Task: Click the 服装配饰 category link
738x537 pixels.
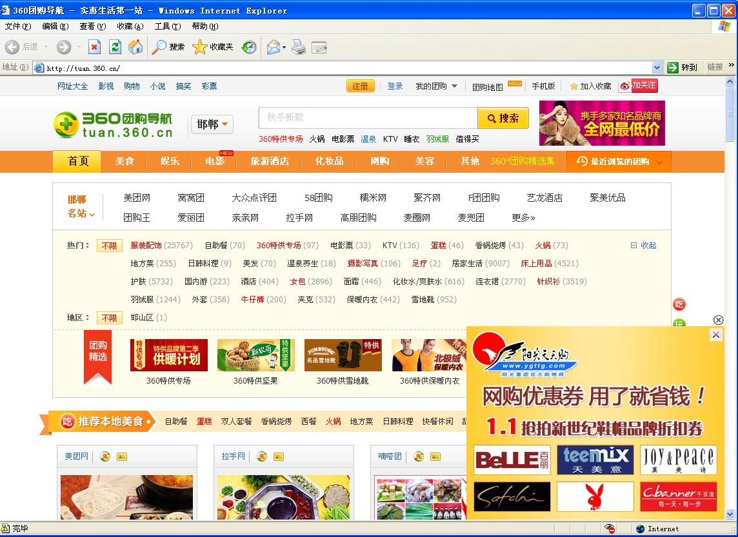Action: tap(146, 246)
